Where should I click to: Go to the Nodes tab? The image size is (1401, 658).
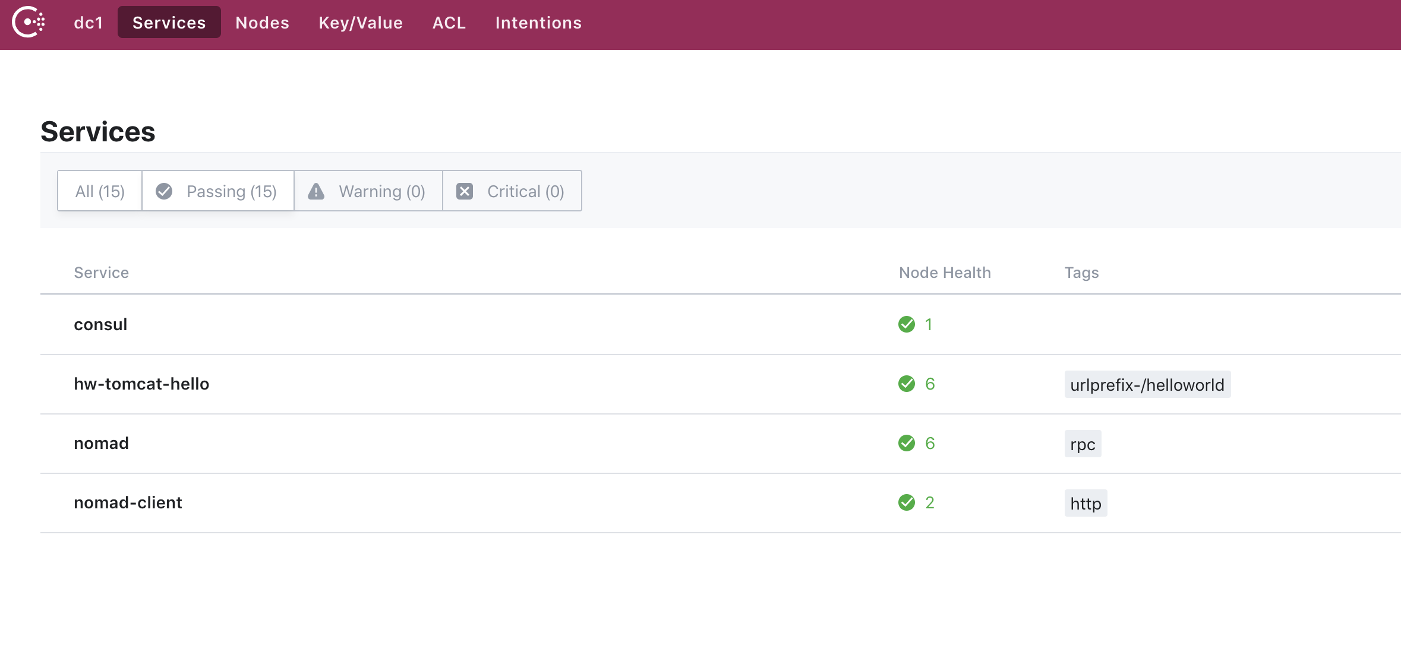(x=263, y=23)
